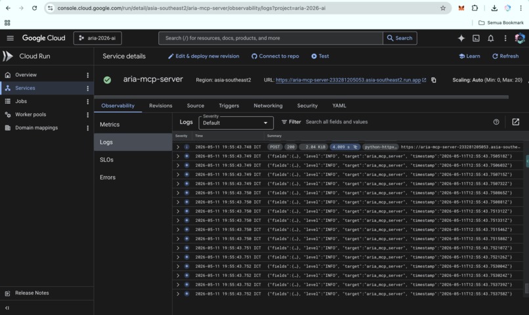Click Edit & deploy new revision
Viewport: 529px width, 315px height.
click(x=203, y=56)
